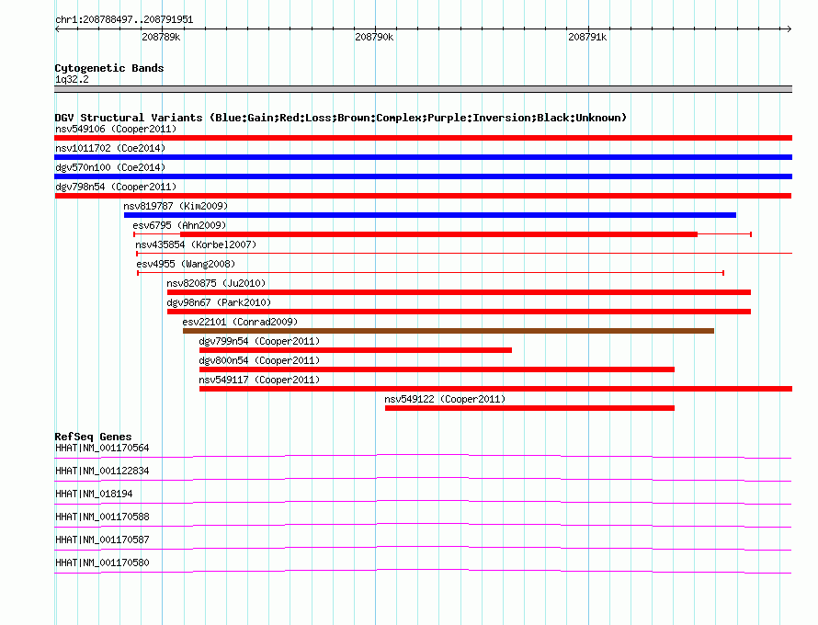The height and width of the screenshot is (625, 818).
Task: Click dgv98n67 (Park2010) label
Action: click(219, 302)
